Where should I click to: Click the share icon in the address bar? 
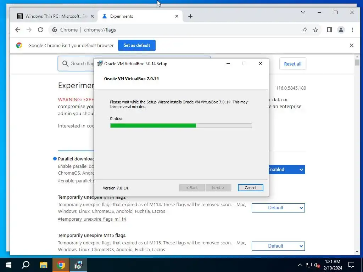pyautogui.click(x=304, y=30)
